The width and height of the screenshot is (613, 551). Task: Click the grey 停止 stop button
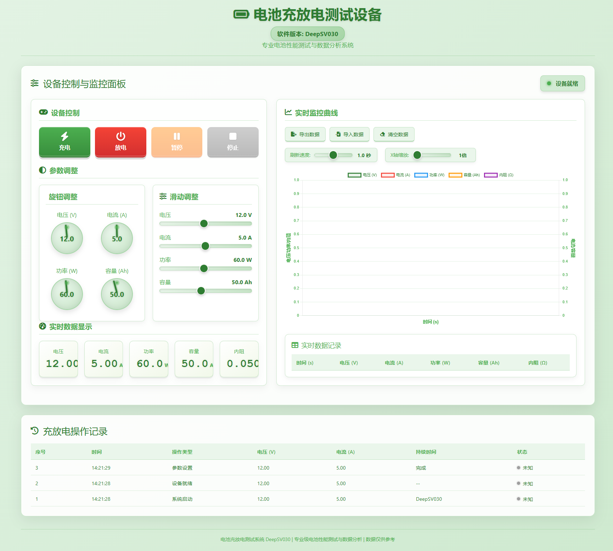(233, 142)
